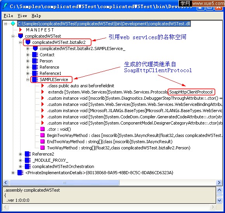The height and width of the screenshot is (213, 225).
Task: Expand the Contact class node
Action: [x=28, y=55]
